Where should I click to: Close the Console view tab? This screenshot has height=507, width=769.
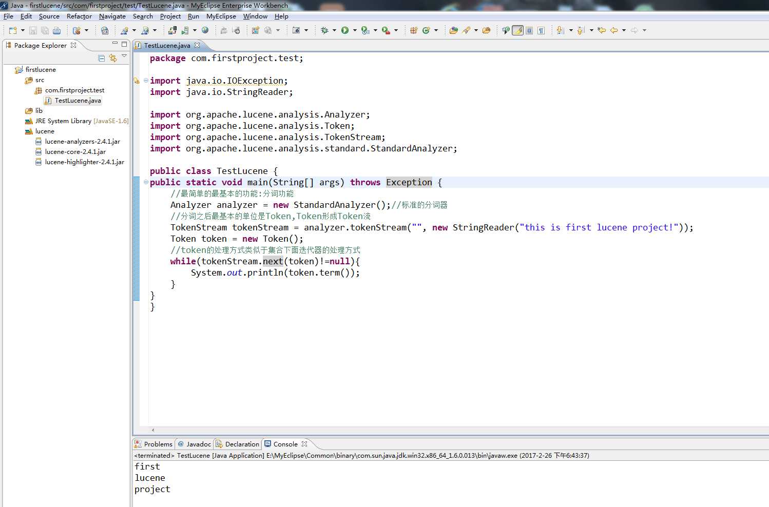[304, 444]
